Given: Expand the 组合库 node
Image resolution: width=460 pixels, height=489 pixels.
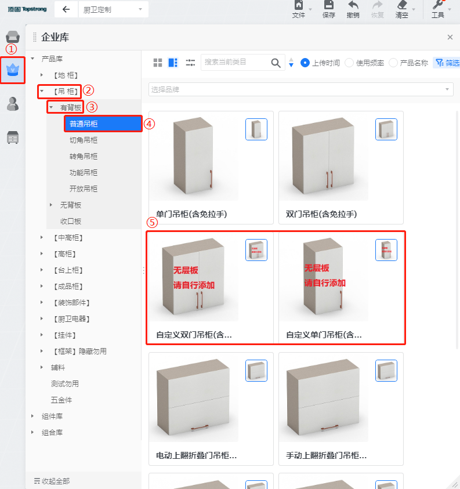Looking at the screenshot, I should click(32, 432).
